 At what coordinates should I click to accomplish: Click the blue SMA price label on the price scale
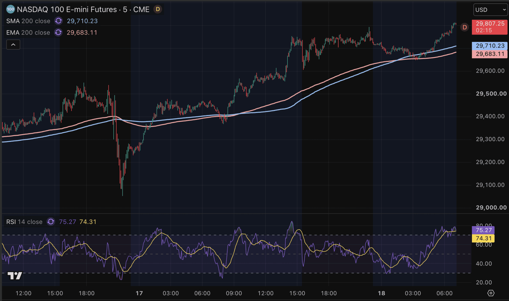[490, 46]
